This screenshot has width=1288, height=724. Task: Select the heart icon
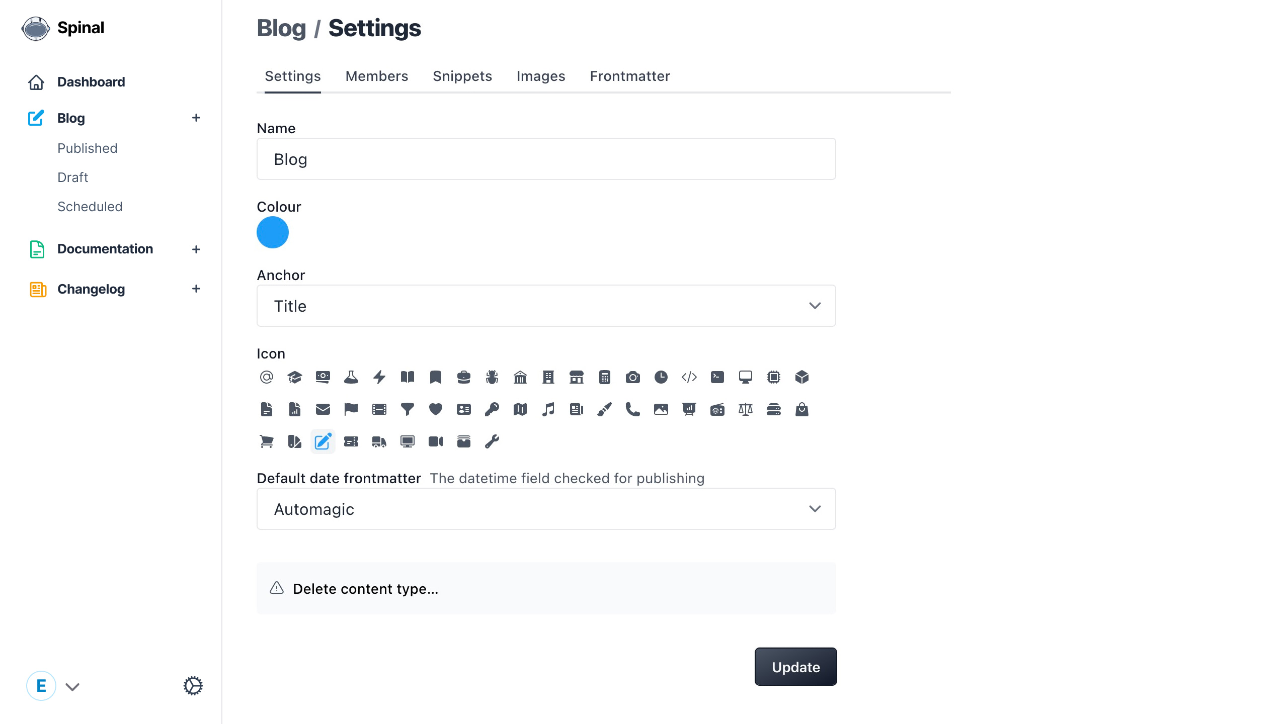(436, 409)
